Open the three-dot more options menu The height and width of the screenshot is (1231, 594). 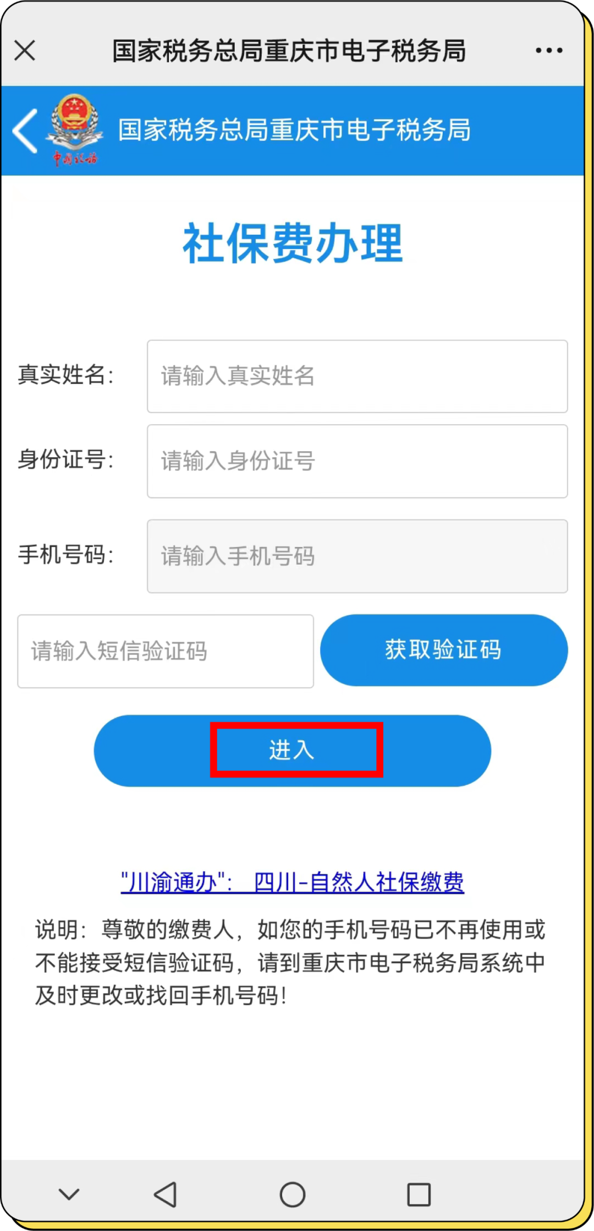(x=549, y=51)
